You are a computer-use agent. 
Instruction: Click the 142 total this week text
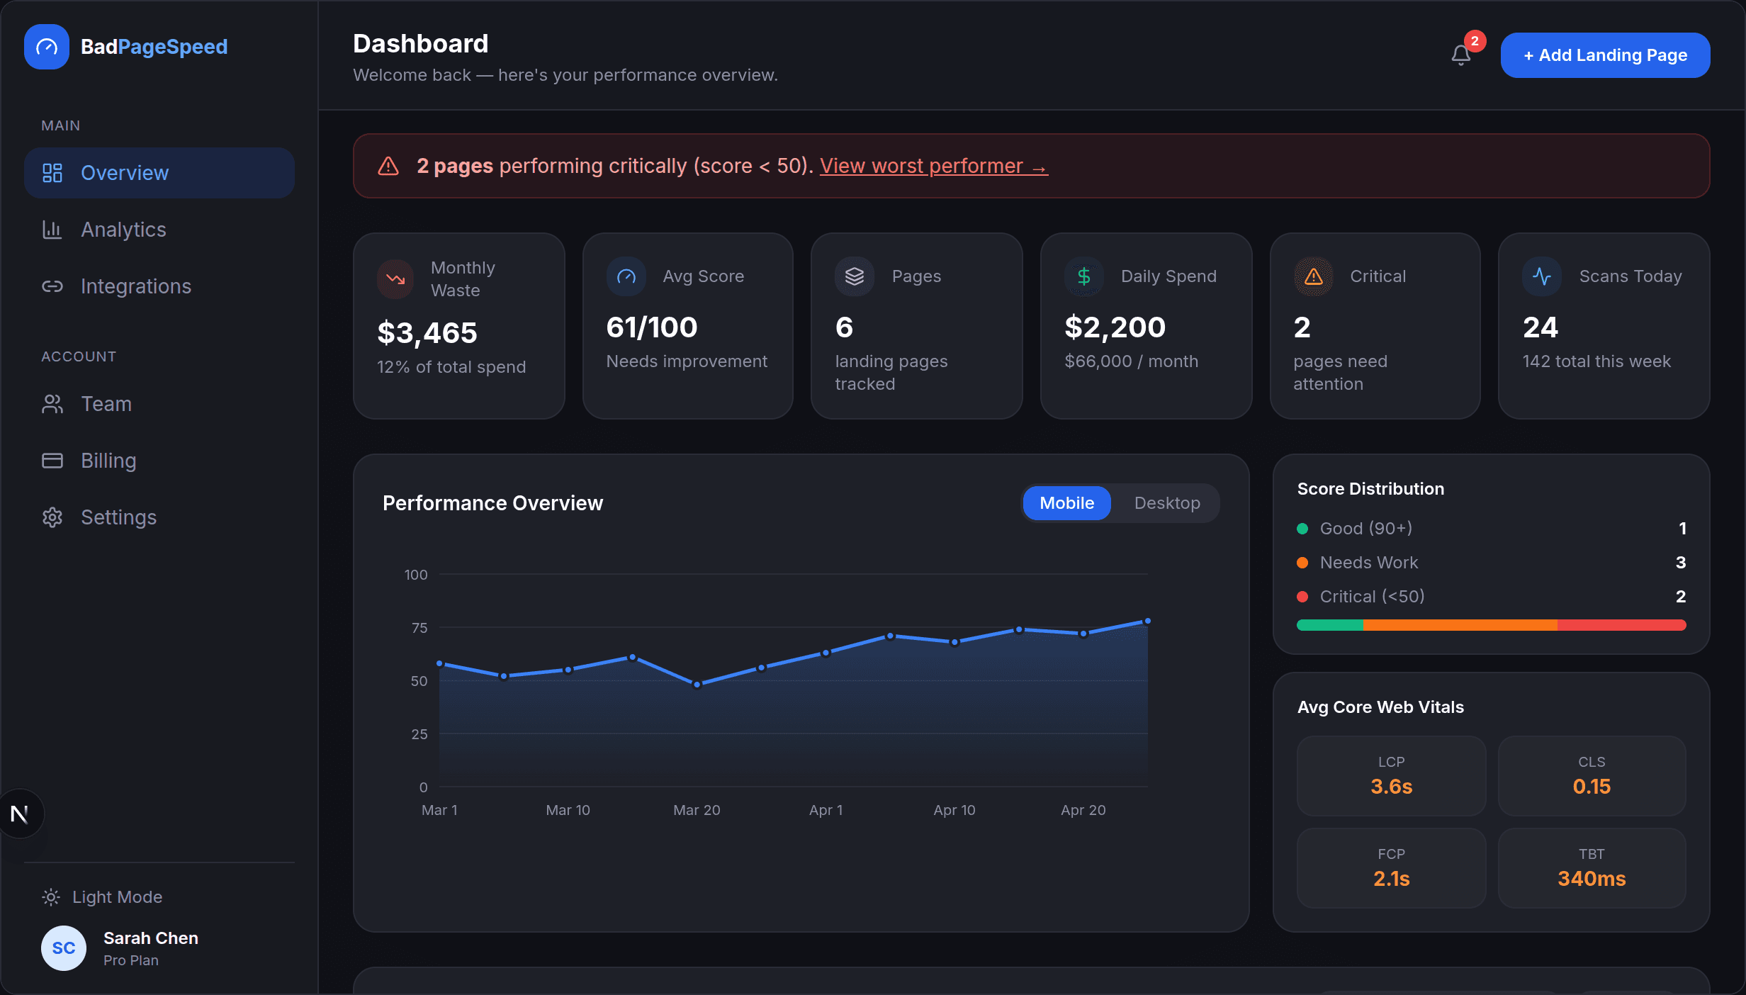coord(1596,361)
